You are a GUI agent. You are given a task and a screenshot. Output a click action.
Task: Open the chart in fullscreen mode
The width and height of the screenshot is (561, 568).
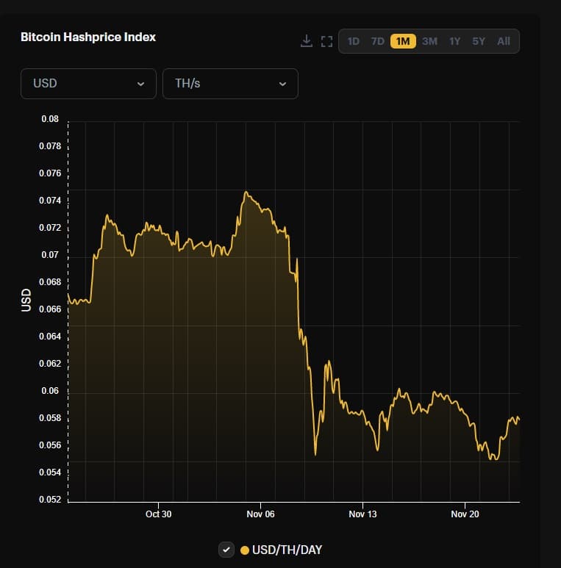tap(326, 41)
